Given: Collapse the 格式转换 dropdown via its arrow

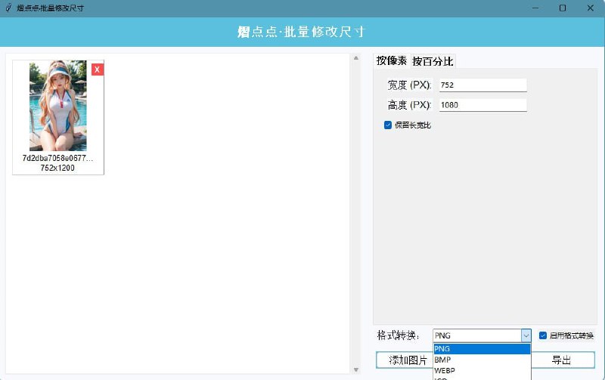Looking at the screenshot, I should pos(526,335).
